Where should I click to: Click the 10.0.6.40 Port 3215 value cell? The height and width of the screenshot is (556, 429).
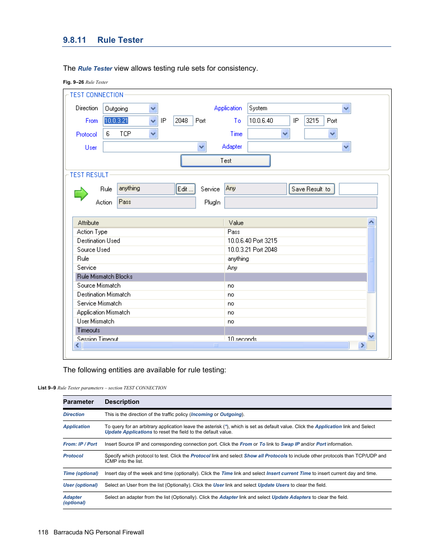(295, 241)
